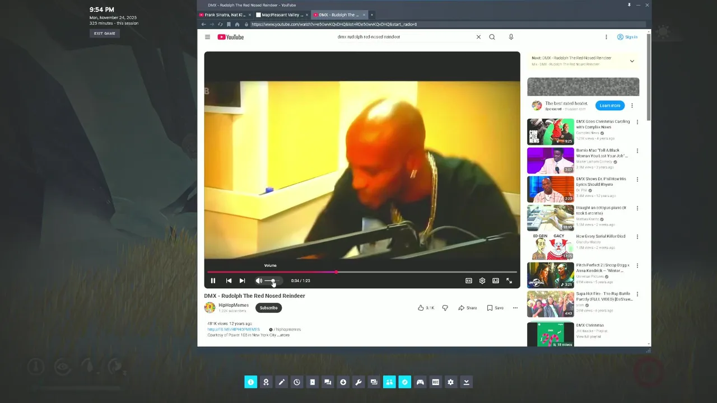Open options for the sponsored heater ad

coord(632,105)
